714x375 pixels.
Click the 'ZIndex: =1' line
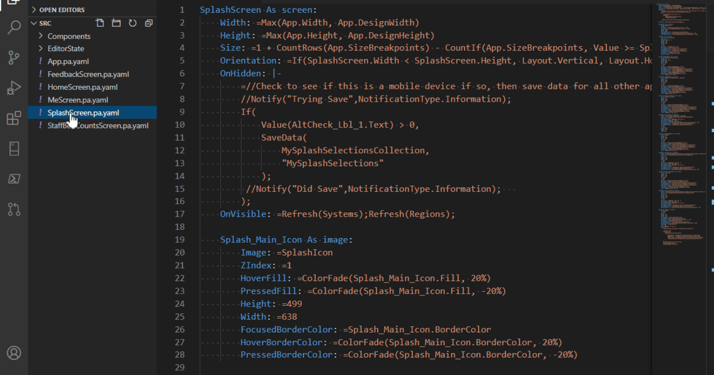(x=266, y=265)
